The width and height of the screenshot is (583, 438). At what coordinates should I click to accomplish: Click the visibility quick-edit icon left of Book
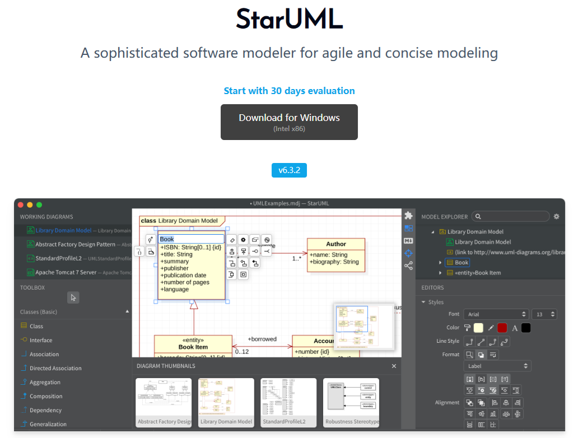pos(150,240)
